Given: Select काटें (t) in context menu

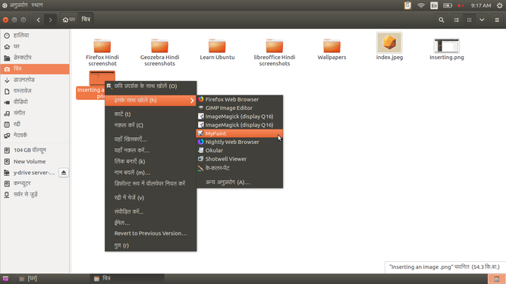Looking at the screenshot, I should click(x=151, y=114).
